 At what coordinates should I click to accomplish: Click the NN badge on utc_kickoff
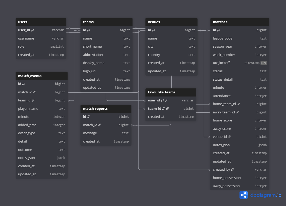(263, 63)
